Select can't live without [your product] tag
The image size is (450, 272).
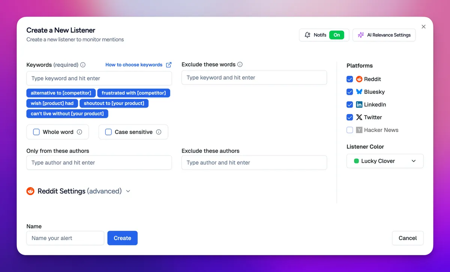tap(67, 114)
